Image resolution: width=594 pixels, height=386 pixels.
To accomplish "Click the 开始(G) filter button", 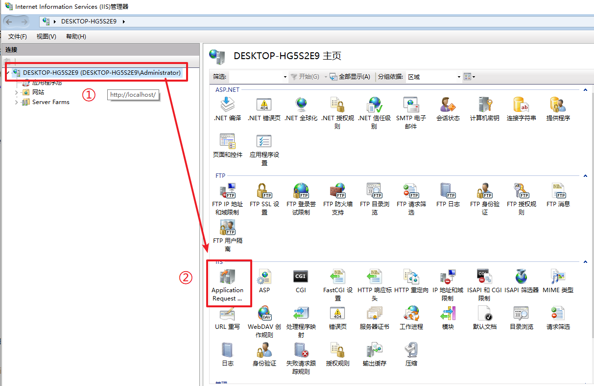I will 305,77.
